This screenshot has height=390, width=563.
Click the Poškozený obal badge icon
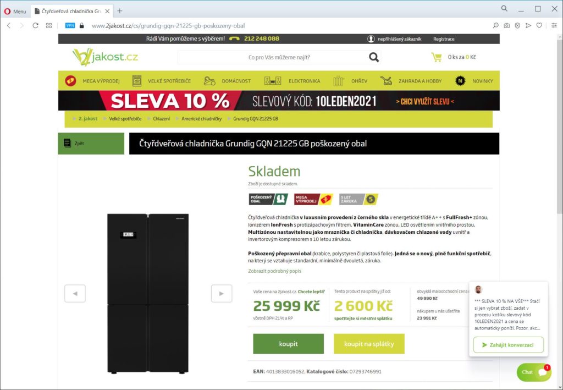(268, 199)
